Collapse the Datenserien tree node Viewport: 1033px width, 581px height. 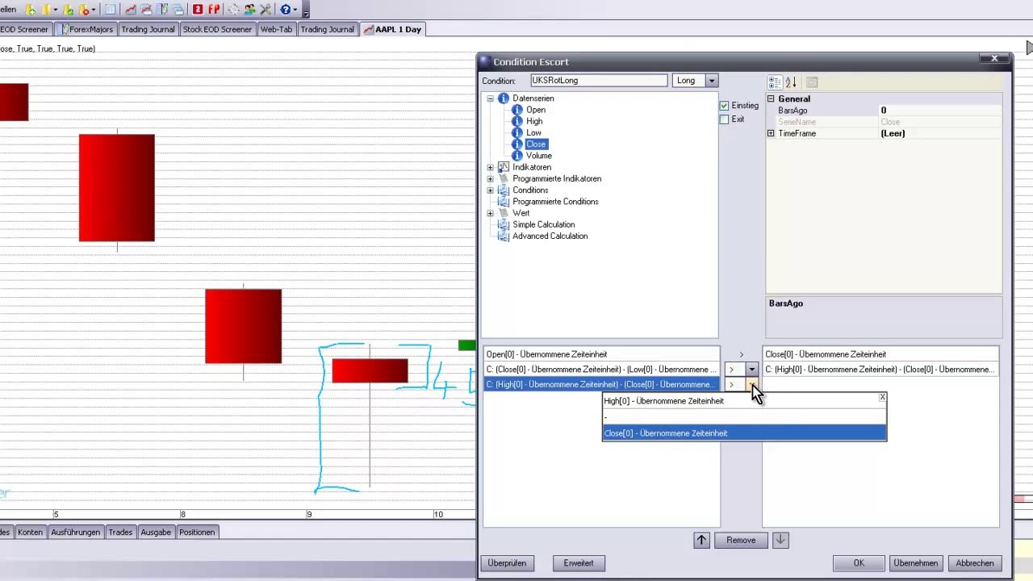coord(490,98)
